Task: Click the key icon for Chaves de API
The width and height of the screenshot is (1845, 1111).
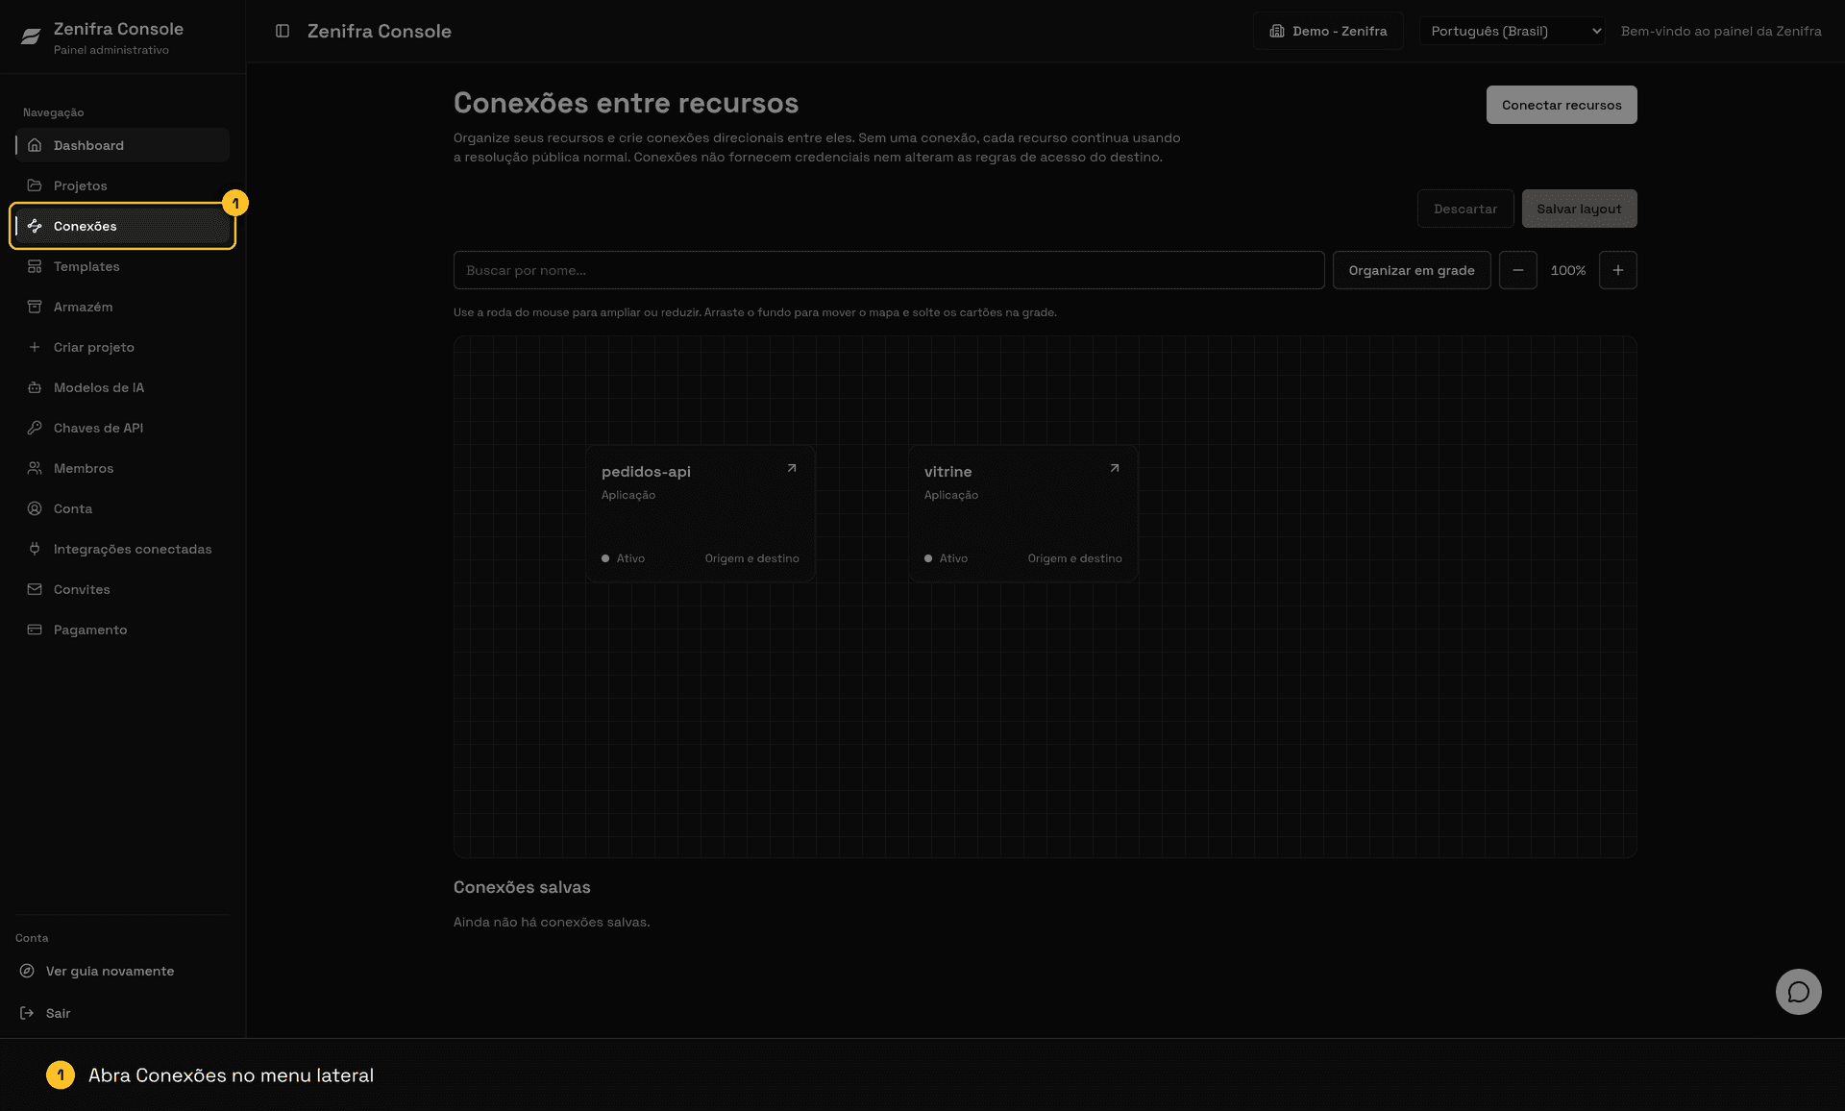Action: tap(35, 428)
